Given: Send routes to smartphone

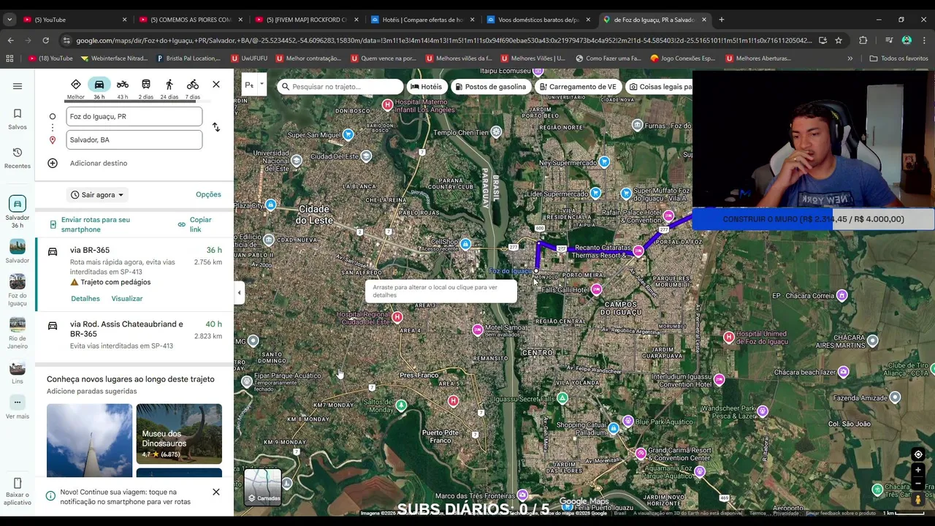Looking at the screenshot, I should point(96,224).
